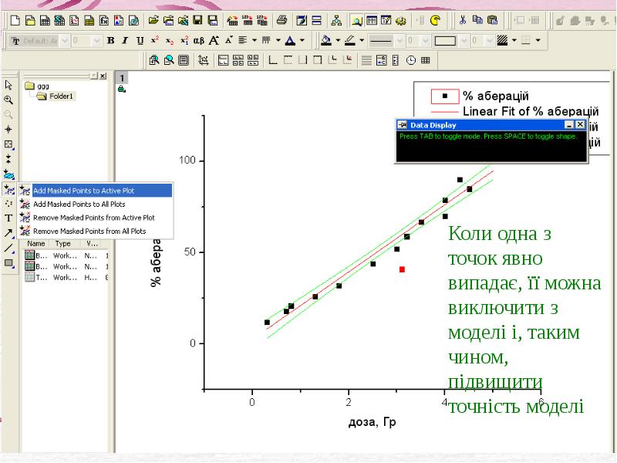Image resolution: width=617 pixels, height=463 pixels.
Task: Close the Data Display window
Action: point(580,124)
